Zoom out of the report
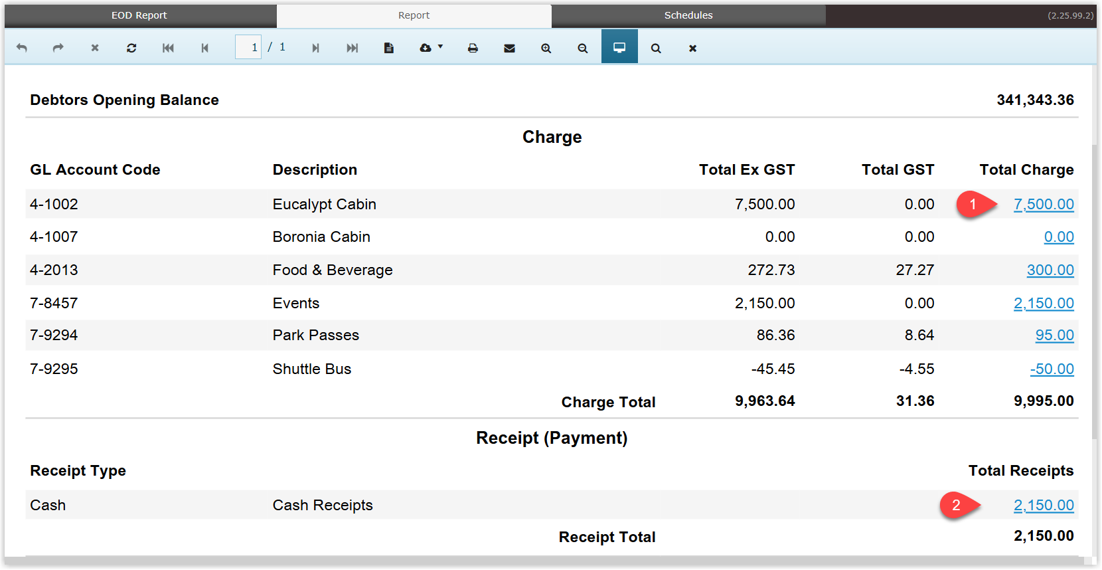This screenshot has height=570, width=1102. (x=582, y=48)
